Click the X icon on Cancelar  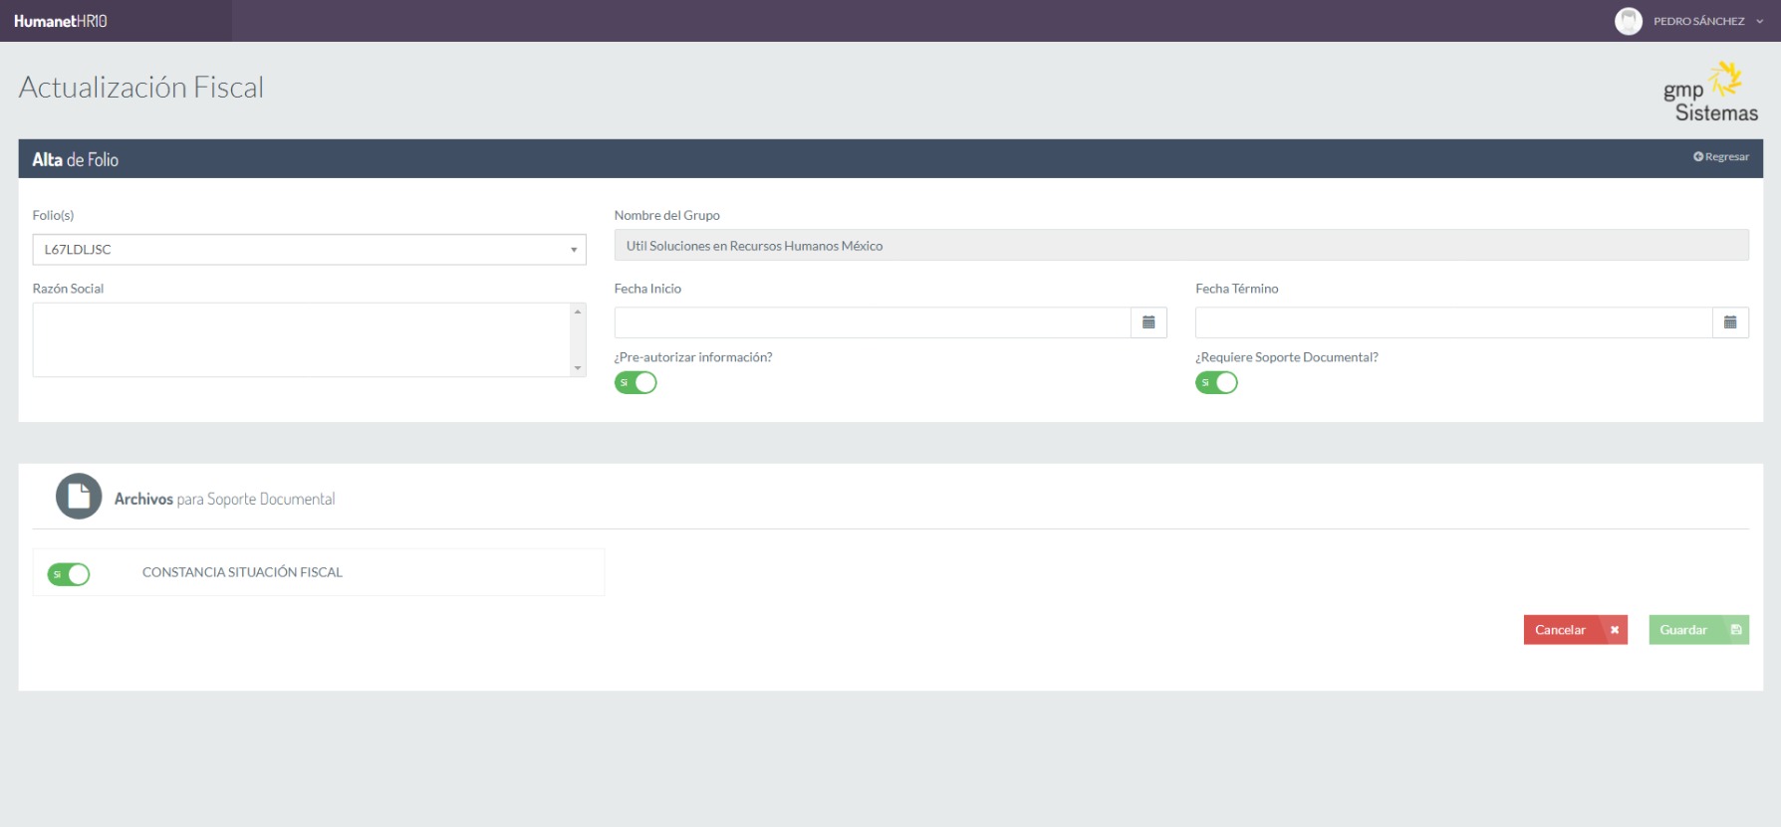click(x=1614, y=630)
